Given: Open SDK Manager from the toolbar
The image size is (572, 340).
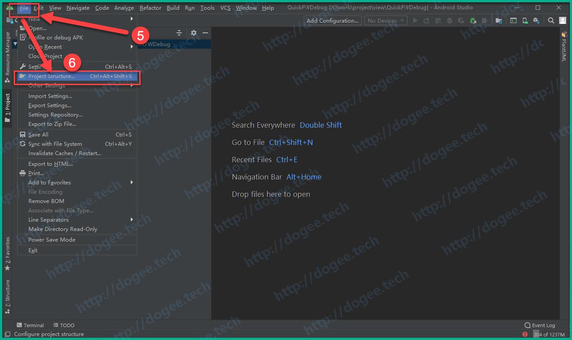Looking at the screenshot, I should click(537, 20).
